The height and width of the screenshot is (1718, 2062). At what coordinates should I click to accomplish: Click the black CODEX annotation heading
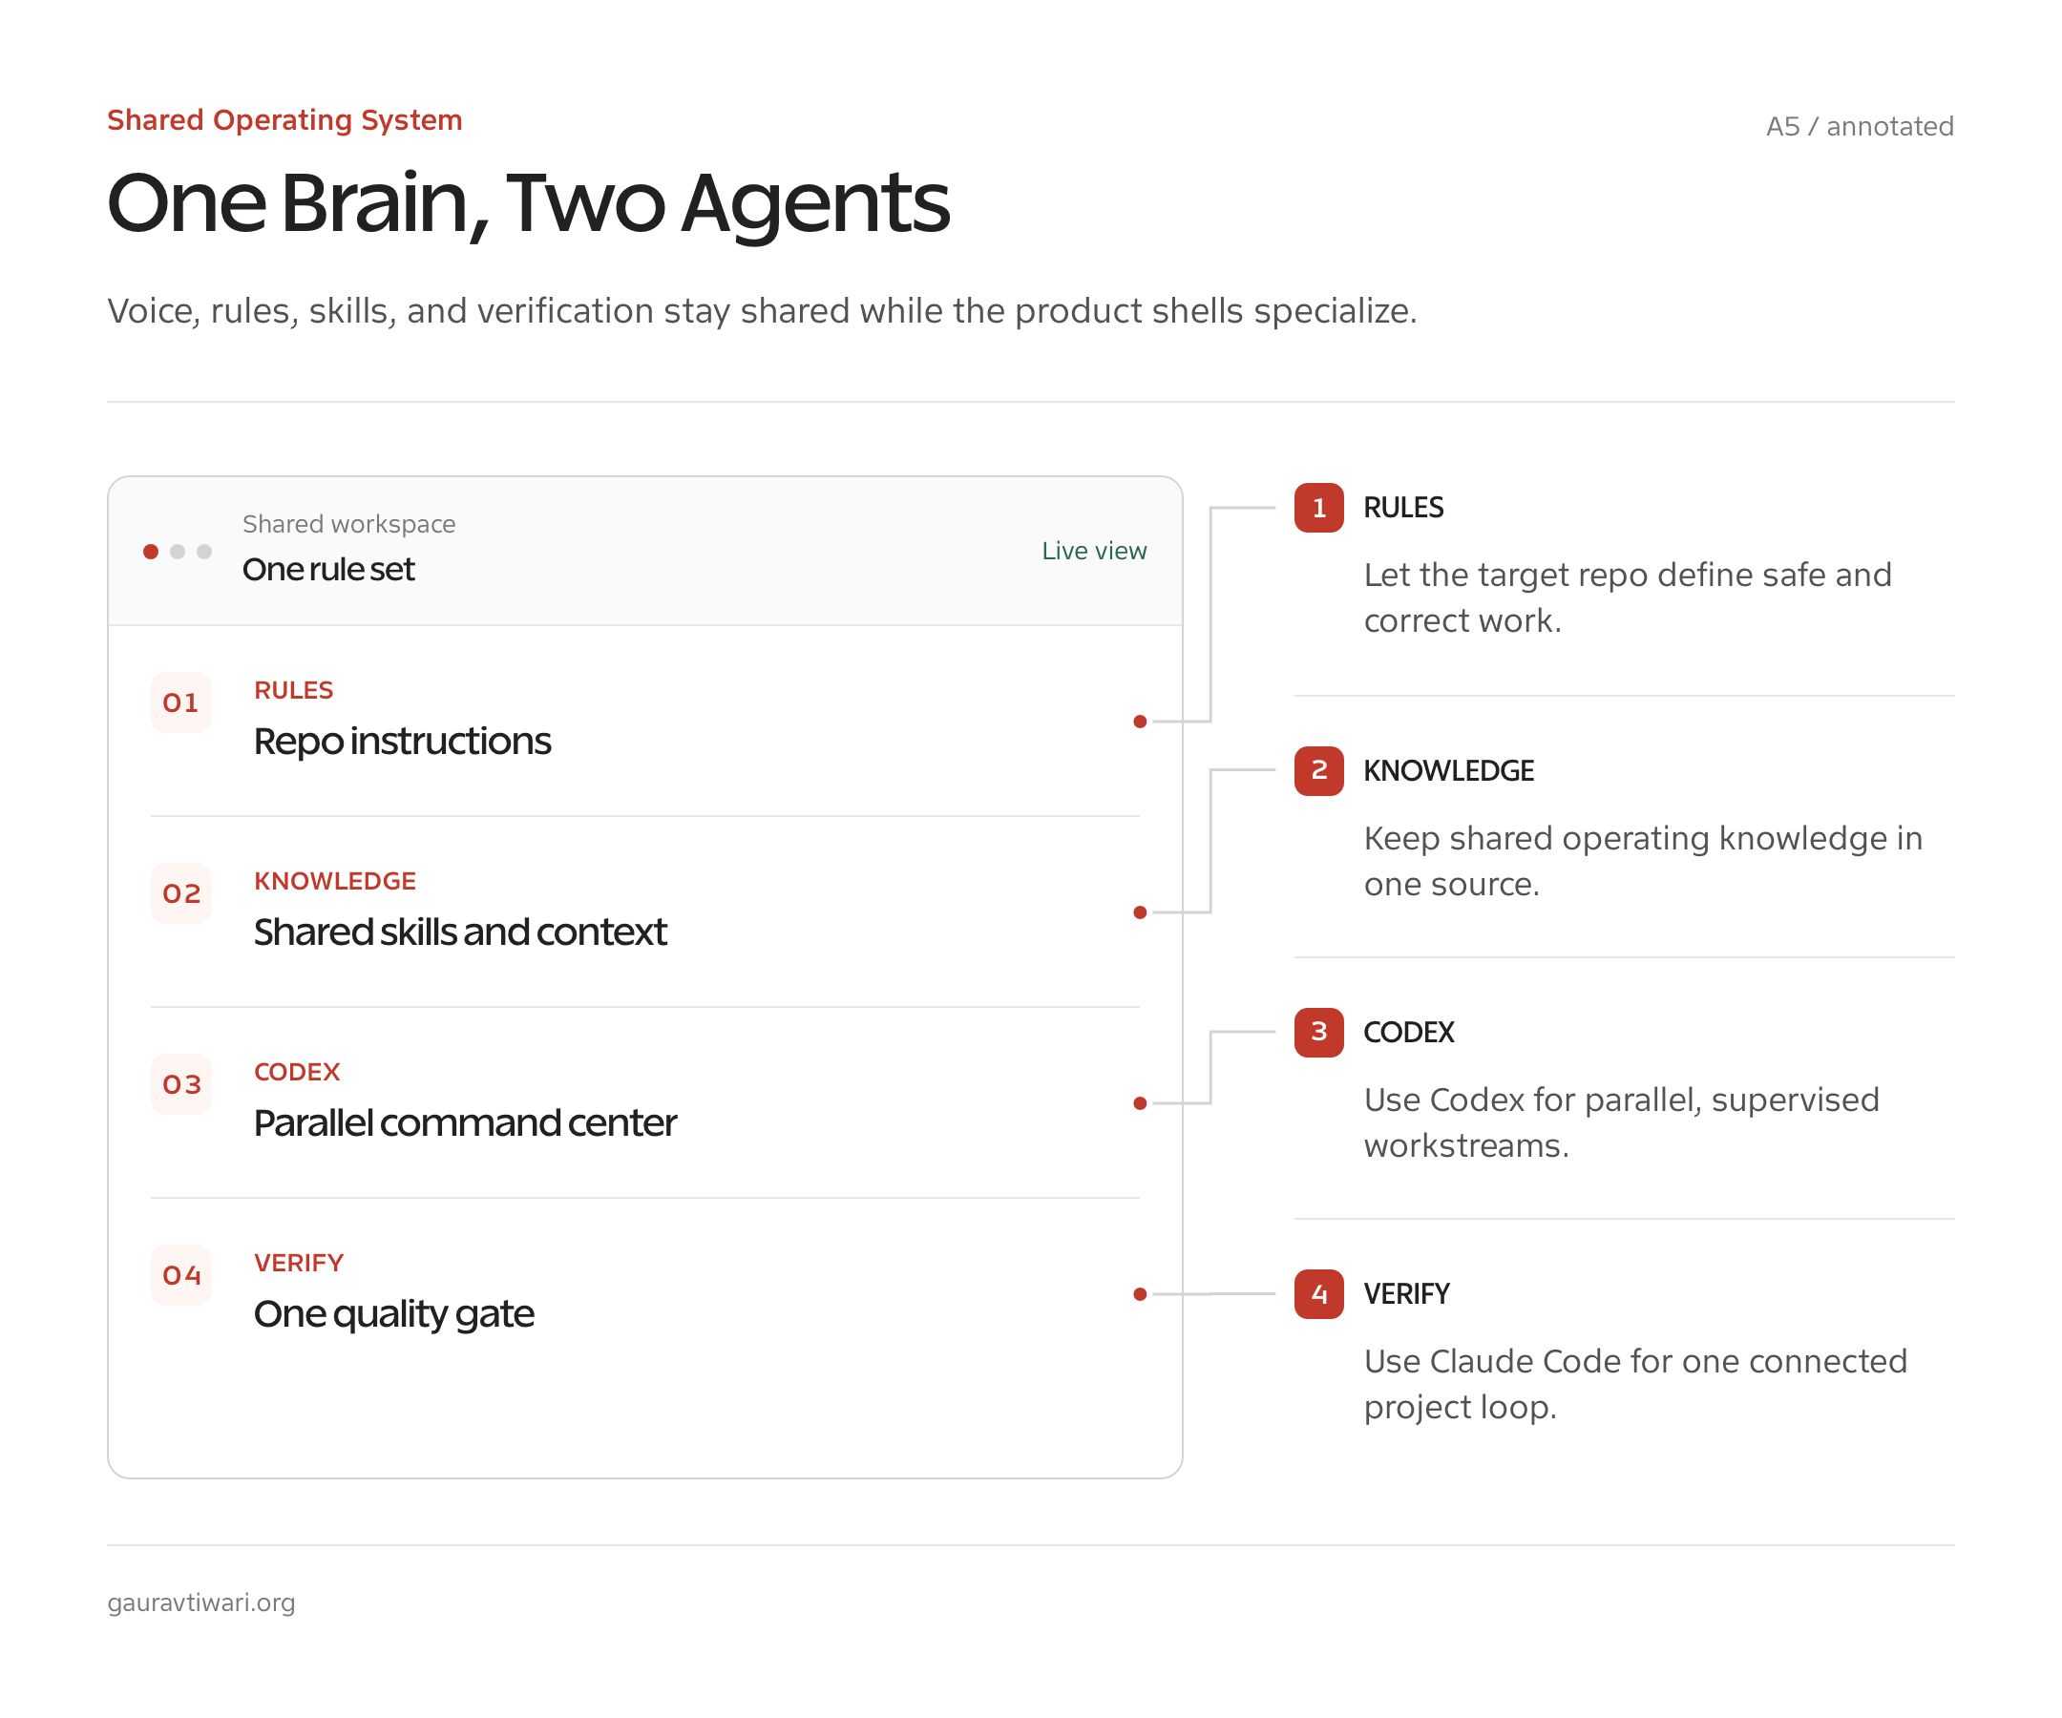tap(1409, 1032)
